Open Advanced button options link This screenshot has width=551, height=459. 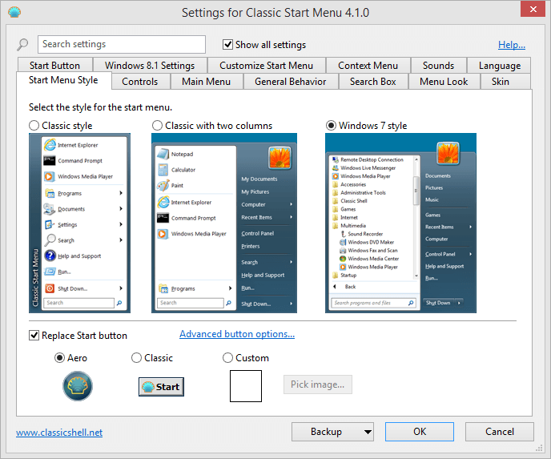click(x=237, y=334)
